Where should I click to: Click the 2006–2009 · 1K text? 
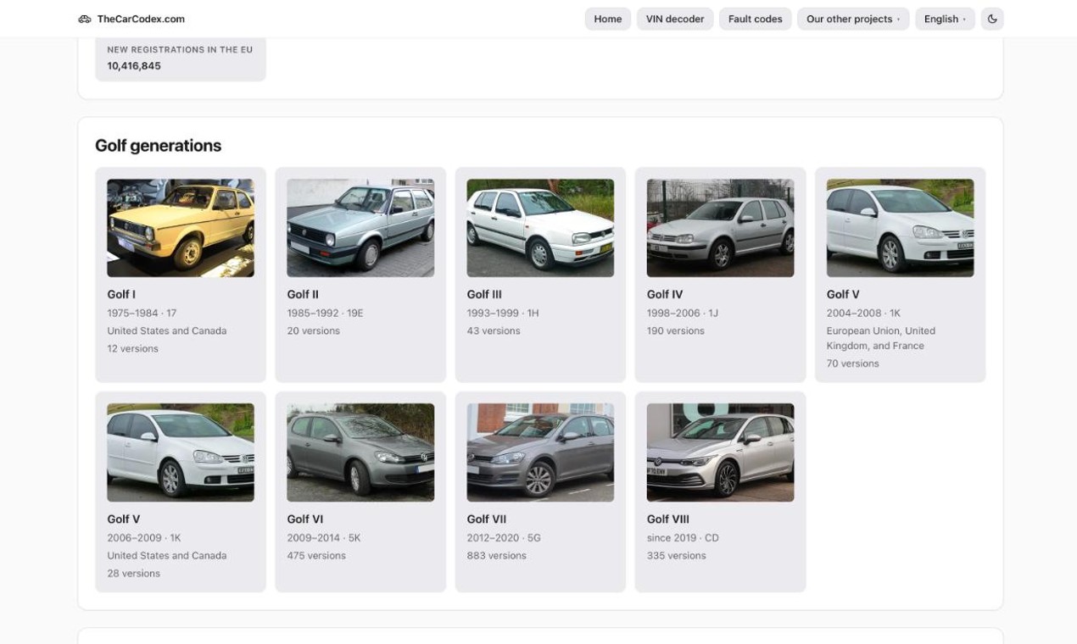[144, 537]
